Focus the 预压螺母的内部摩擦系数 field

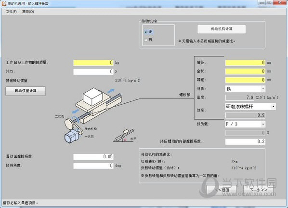[x=245, y=141]
